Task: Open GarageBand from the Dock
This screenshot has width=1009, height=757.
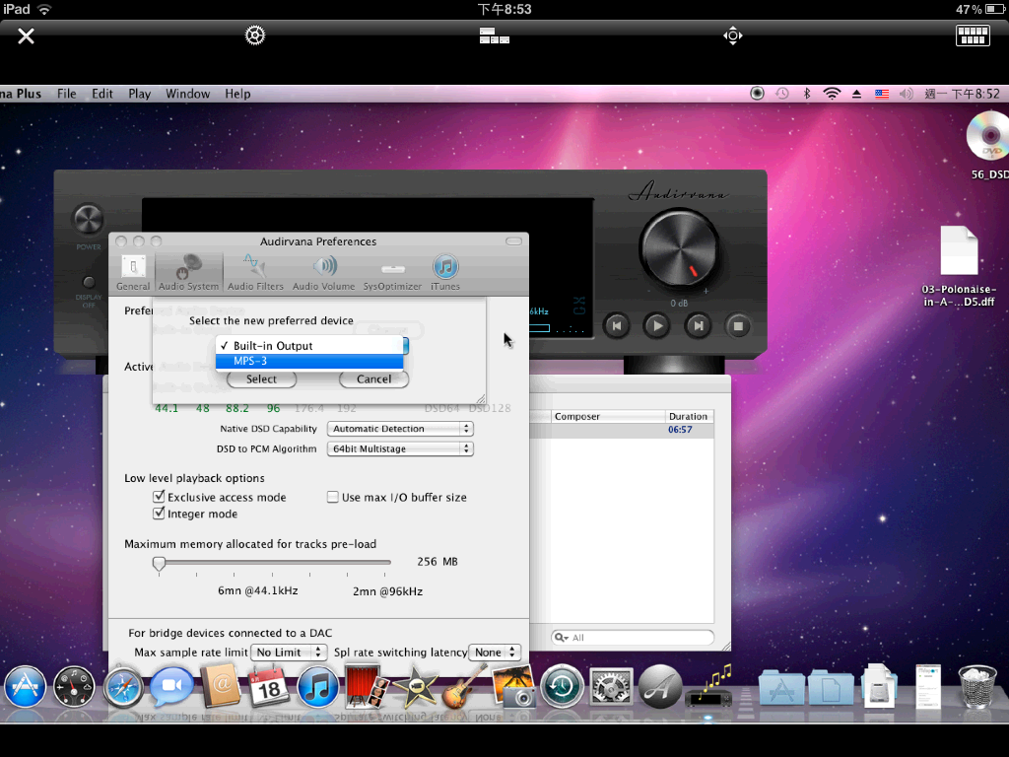Action: (x=464, y=686)
